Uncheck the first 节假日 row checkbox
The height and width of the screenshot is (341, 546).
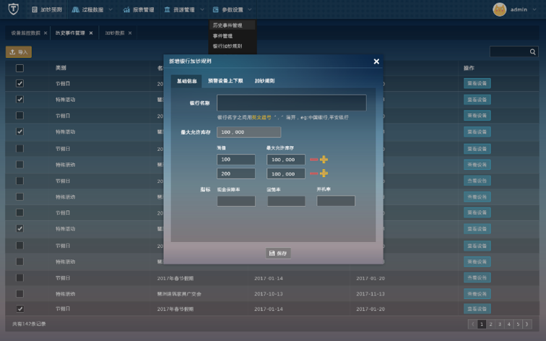(x=19, y=84)
